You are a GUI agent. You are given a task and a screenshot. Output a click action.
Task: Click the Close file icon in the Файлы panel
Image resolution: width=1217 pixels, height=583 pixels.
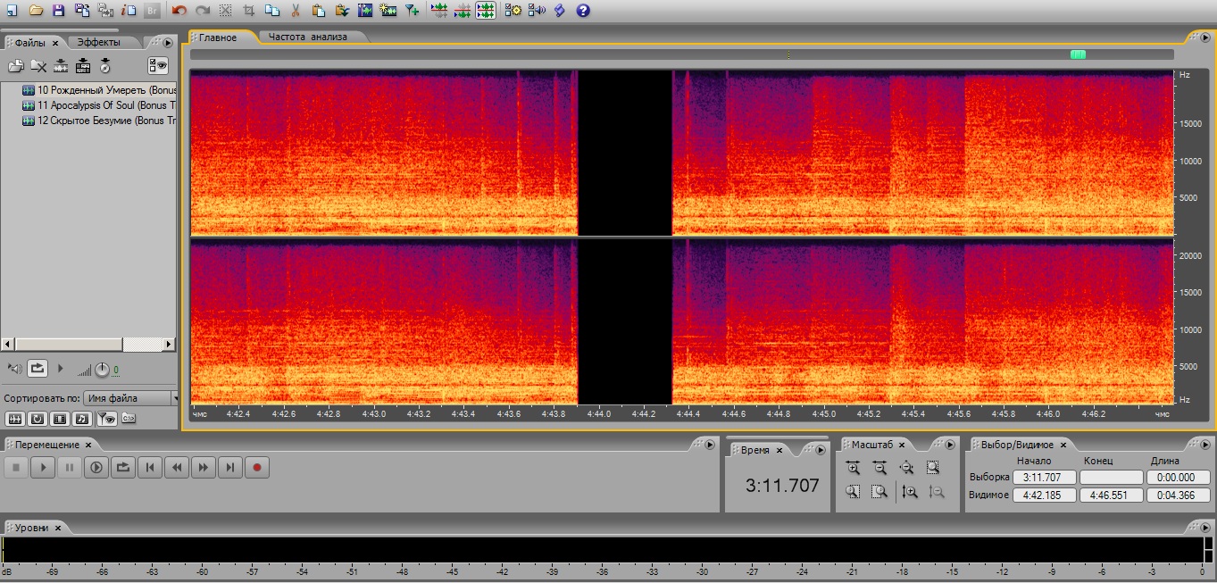pyautogui.click(x=38, y=66)
